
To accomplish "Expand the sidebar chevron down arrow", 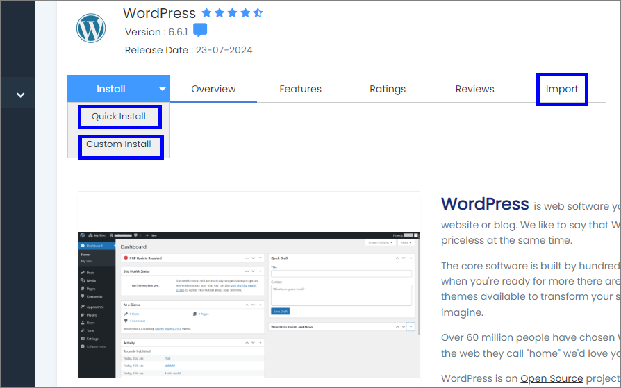I will (x=20, y=95).
